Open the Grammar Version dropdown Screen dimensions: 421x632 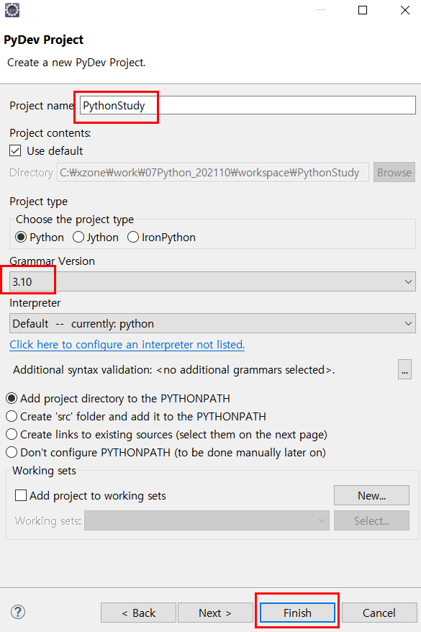(212, 281)
